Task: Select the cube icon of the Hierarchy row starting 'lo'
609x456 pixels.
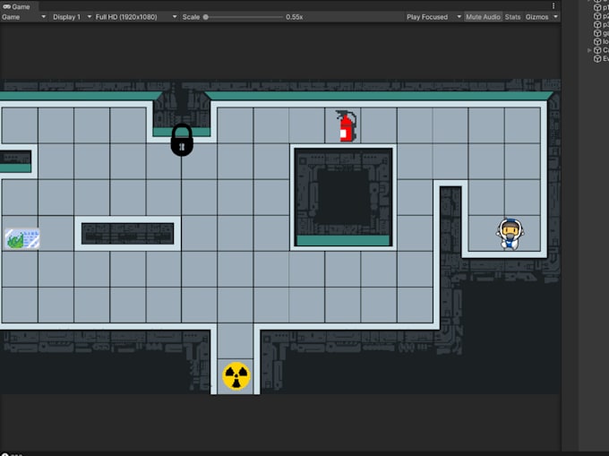Action: click(x=597, y=41)
